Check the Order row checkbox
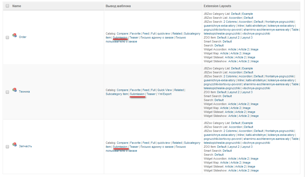 (7, 37)
